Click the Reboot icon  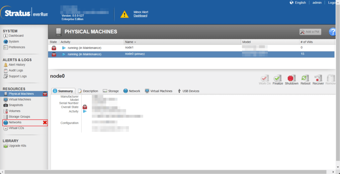point(305,78)
